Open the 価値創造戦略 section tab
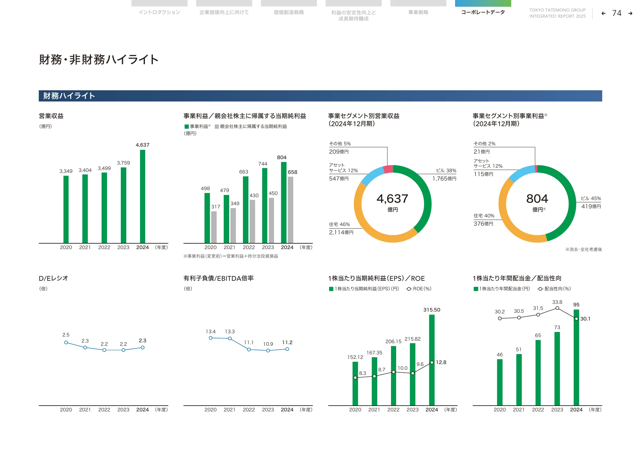Viewport: 641px width, 453px height. [289, 12]
